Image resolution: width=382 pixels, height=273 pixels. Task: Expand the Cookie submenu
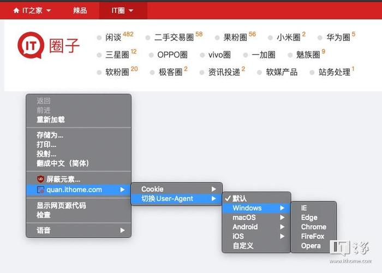point(177,189)
